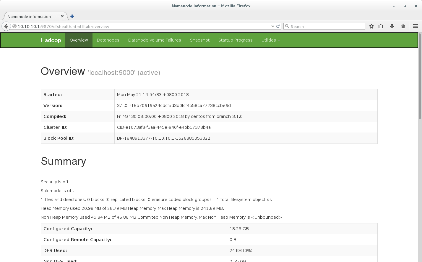This screenshot has height=262, width=422.
Task: Open the Datanodes nav tab
Action: pyautogui.click(x=108, y=40)
